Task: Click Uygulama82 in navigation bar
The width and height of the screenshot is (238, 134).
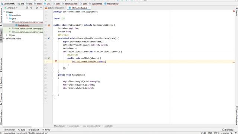Action: pos(8,4)
